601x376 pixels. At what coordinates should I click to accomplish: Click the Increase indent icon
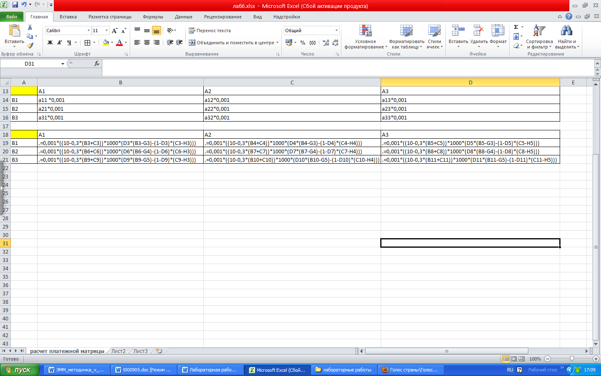click(179, 43)
